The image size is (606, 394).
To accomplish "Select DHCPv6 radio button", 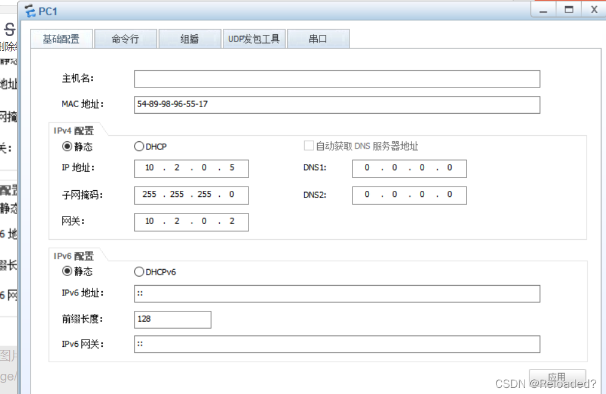I will (x=139, y=272).
